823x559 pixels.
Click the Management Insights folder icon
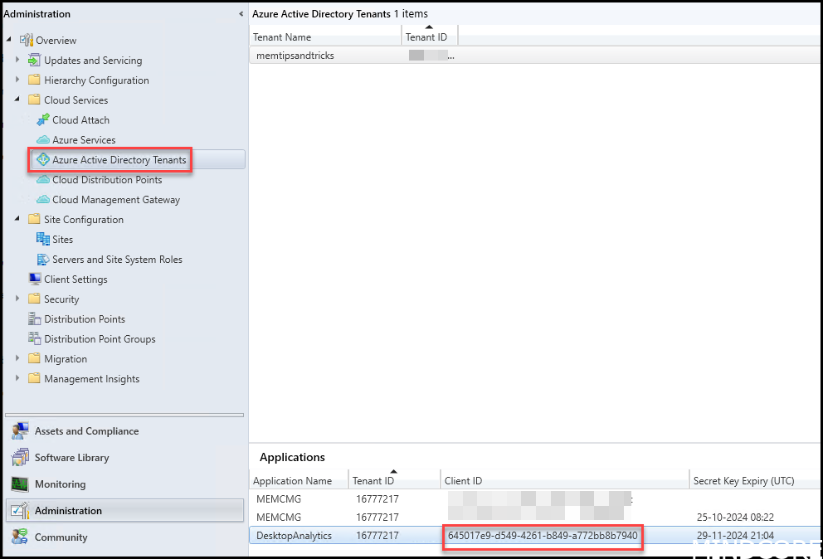(34, 378)
